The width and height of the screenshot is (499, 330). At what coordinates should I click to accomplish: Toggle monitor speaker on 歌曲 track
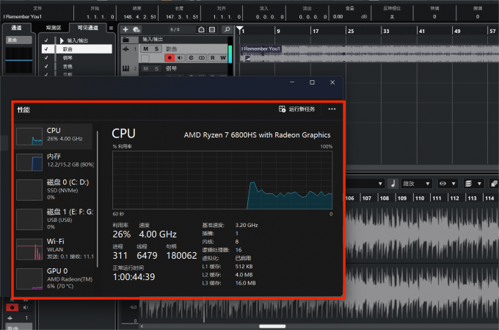(x=180, y=58)
